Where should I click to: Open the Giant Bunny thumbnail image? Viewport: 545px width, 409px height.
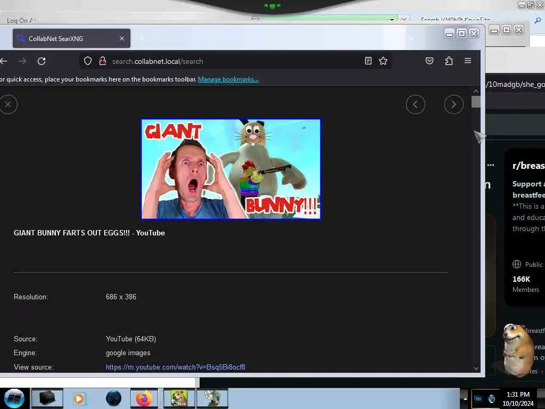pos(231,169)
